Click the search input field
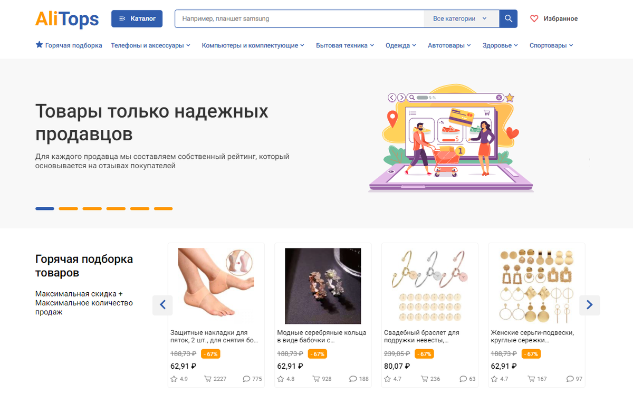 pos(299,18)
